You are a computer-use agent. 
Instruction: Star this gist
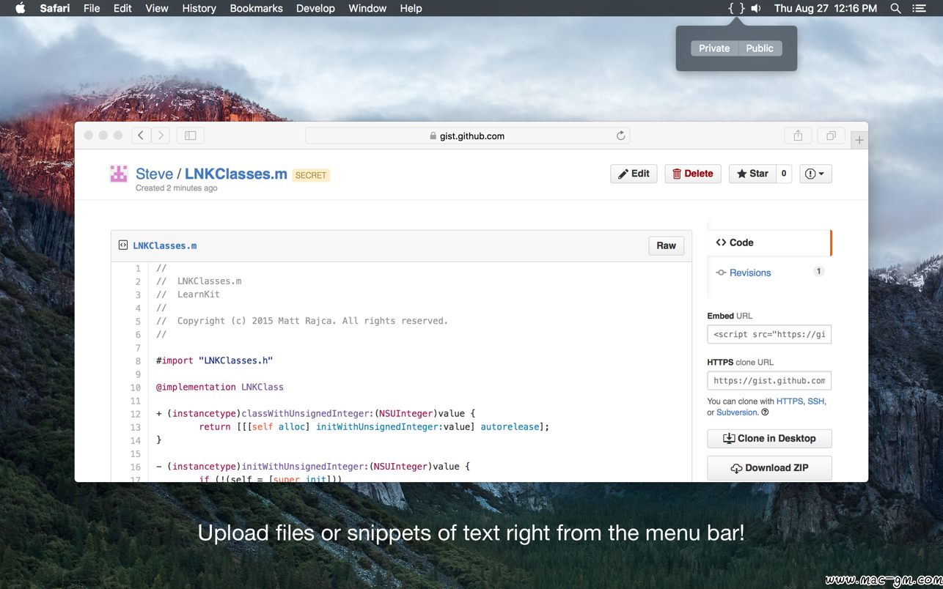[752, 174]
